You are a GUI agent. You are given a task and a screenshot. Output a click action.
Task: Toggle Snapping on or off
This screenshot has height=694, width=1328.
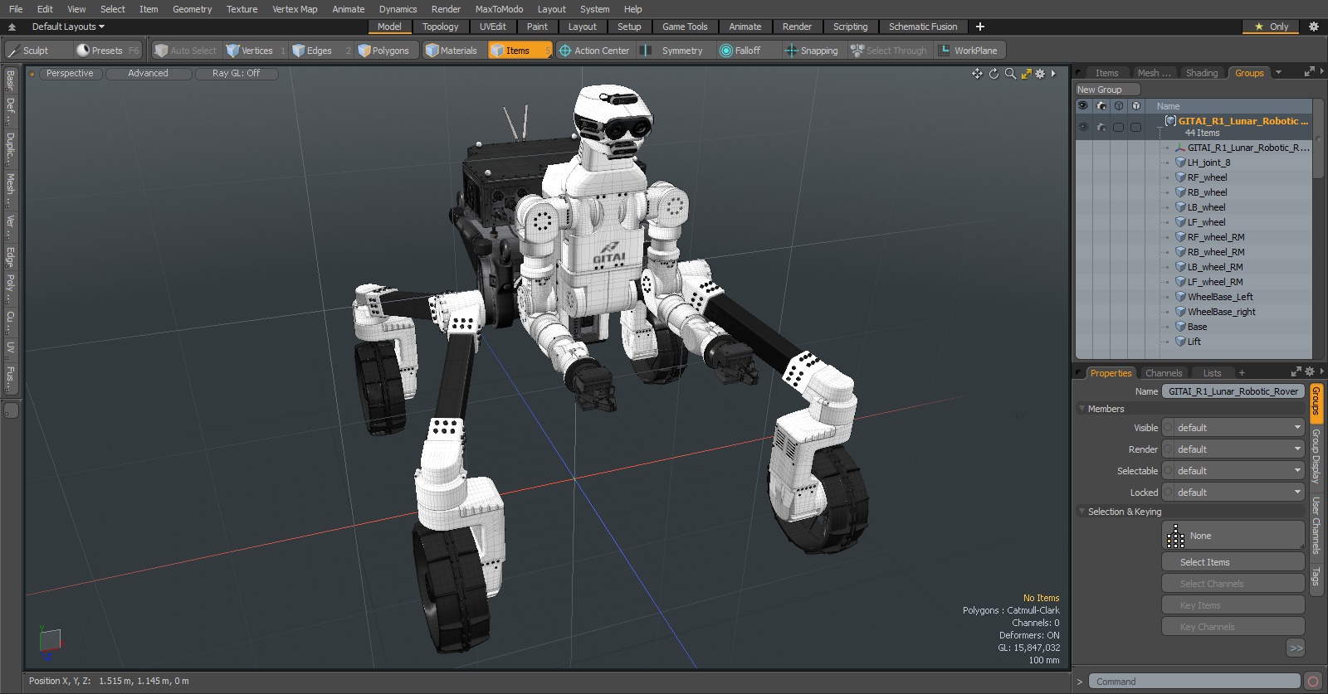tap(812, 51)
